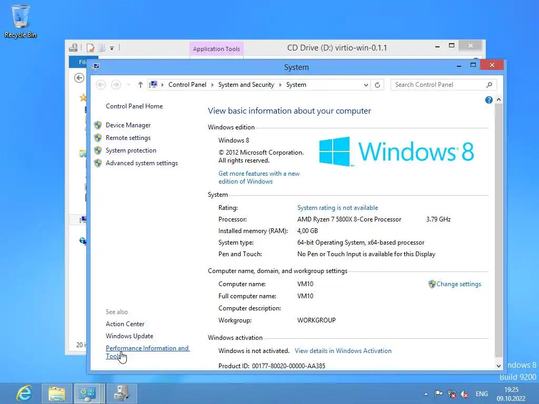Expand the arrow before Control Panel breadcrumb

pyautogui.click(x=163, y=85)
